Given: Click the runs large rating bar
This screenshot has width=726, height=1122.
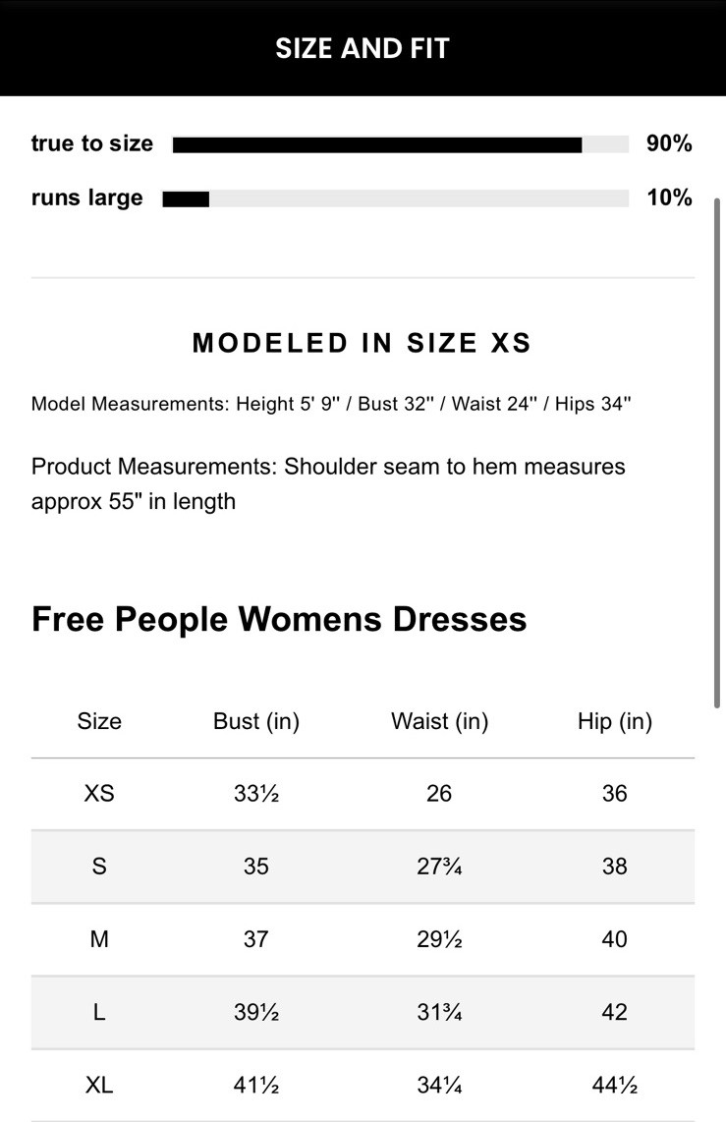Looking at the screenshot, I should [x=395, y=199].
